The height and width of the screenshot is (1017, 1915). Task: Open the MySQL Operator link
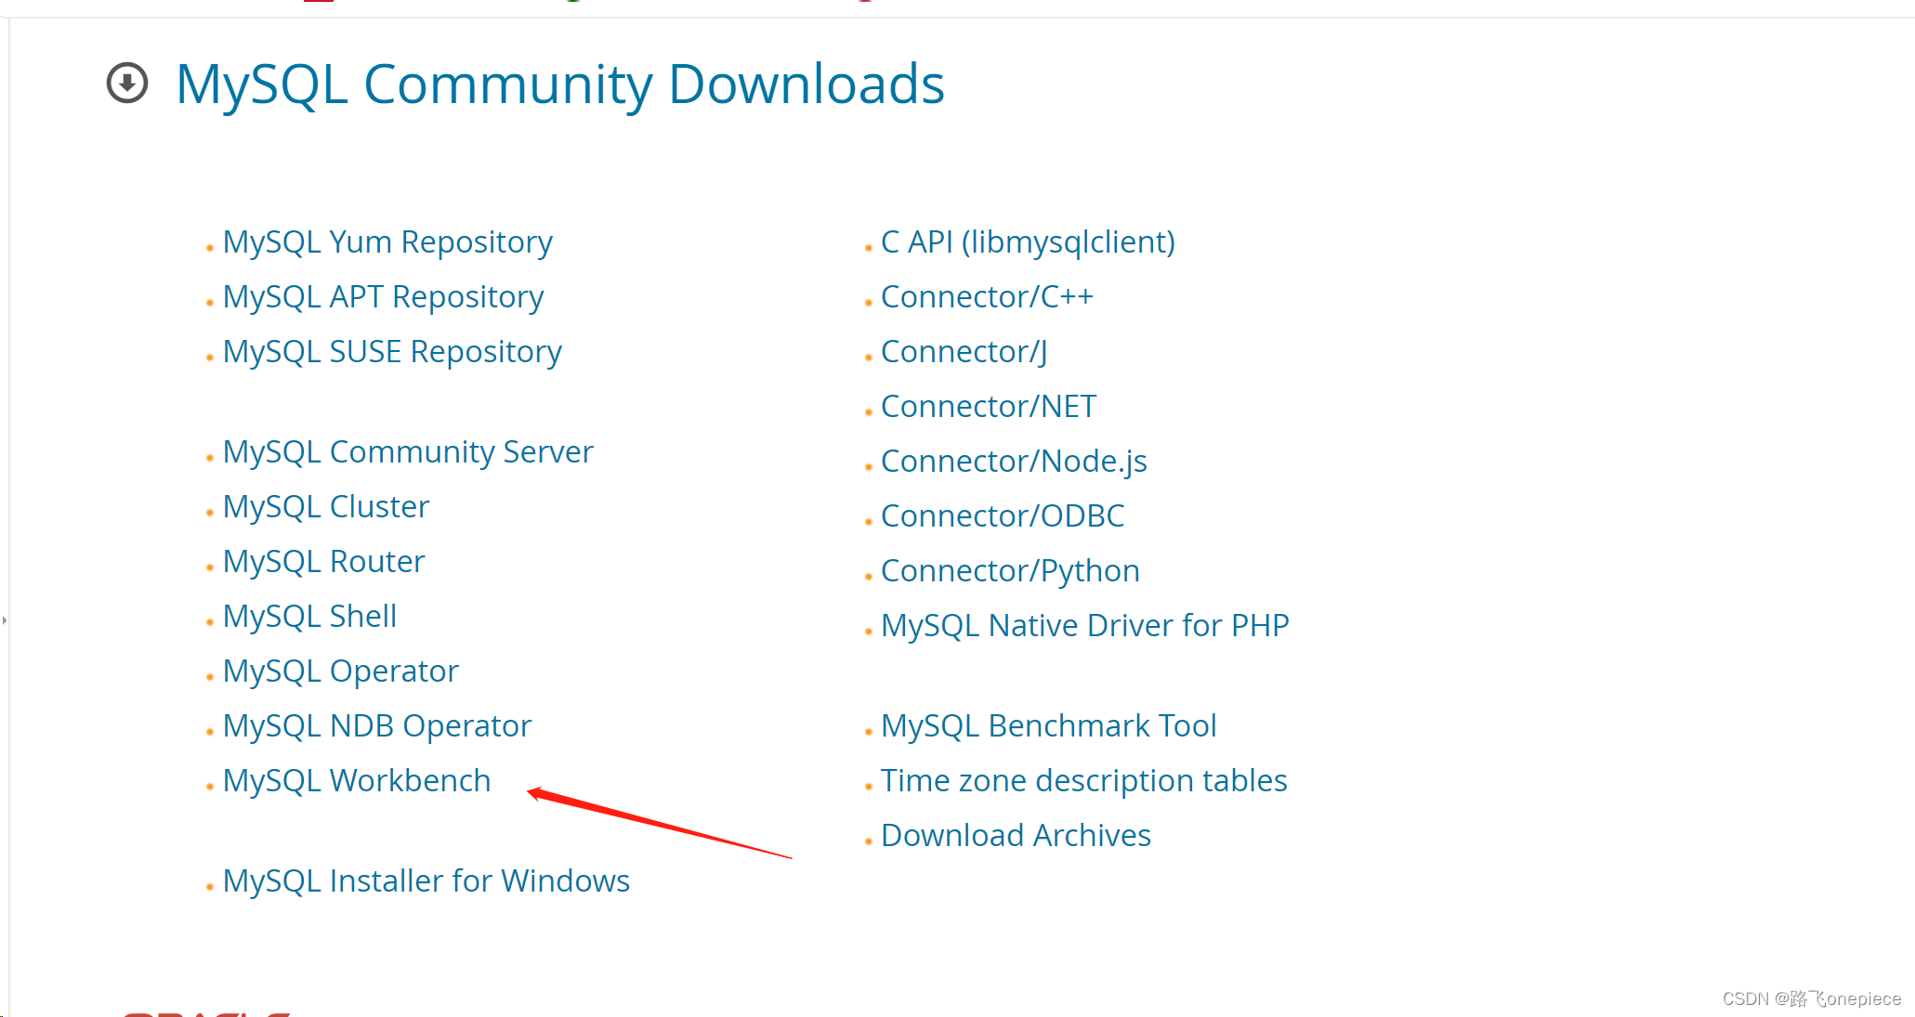341,671
